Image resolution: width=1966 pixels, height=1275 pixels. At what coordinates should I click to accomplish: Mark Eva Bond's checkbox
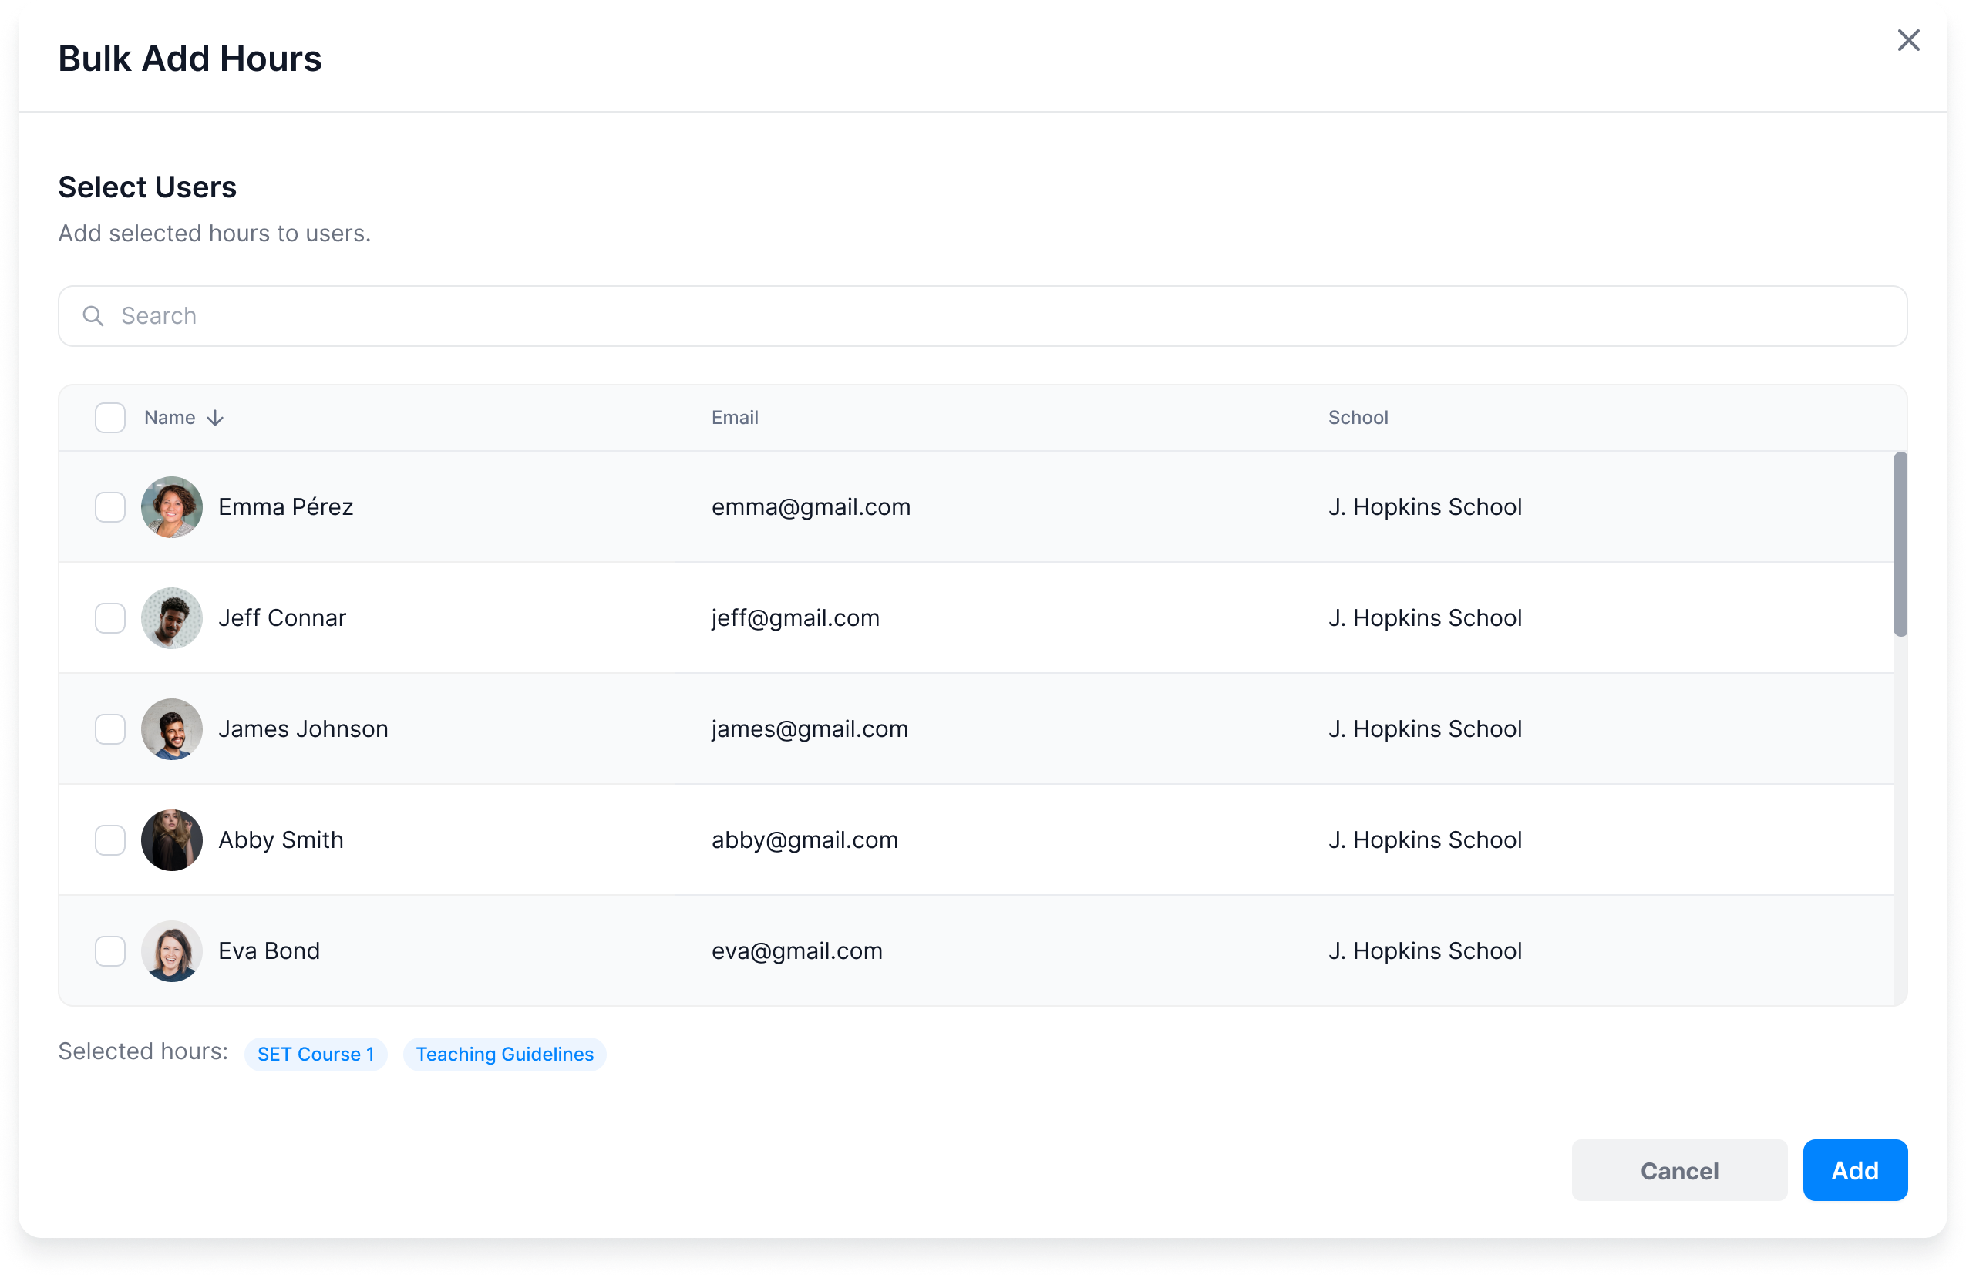click(109, 951)
